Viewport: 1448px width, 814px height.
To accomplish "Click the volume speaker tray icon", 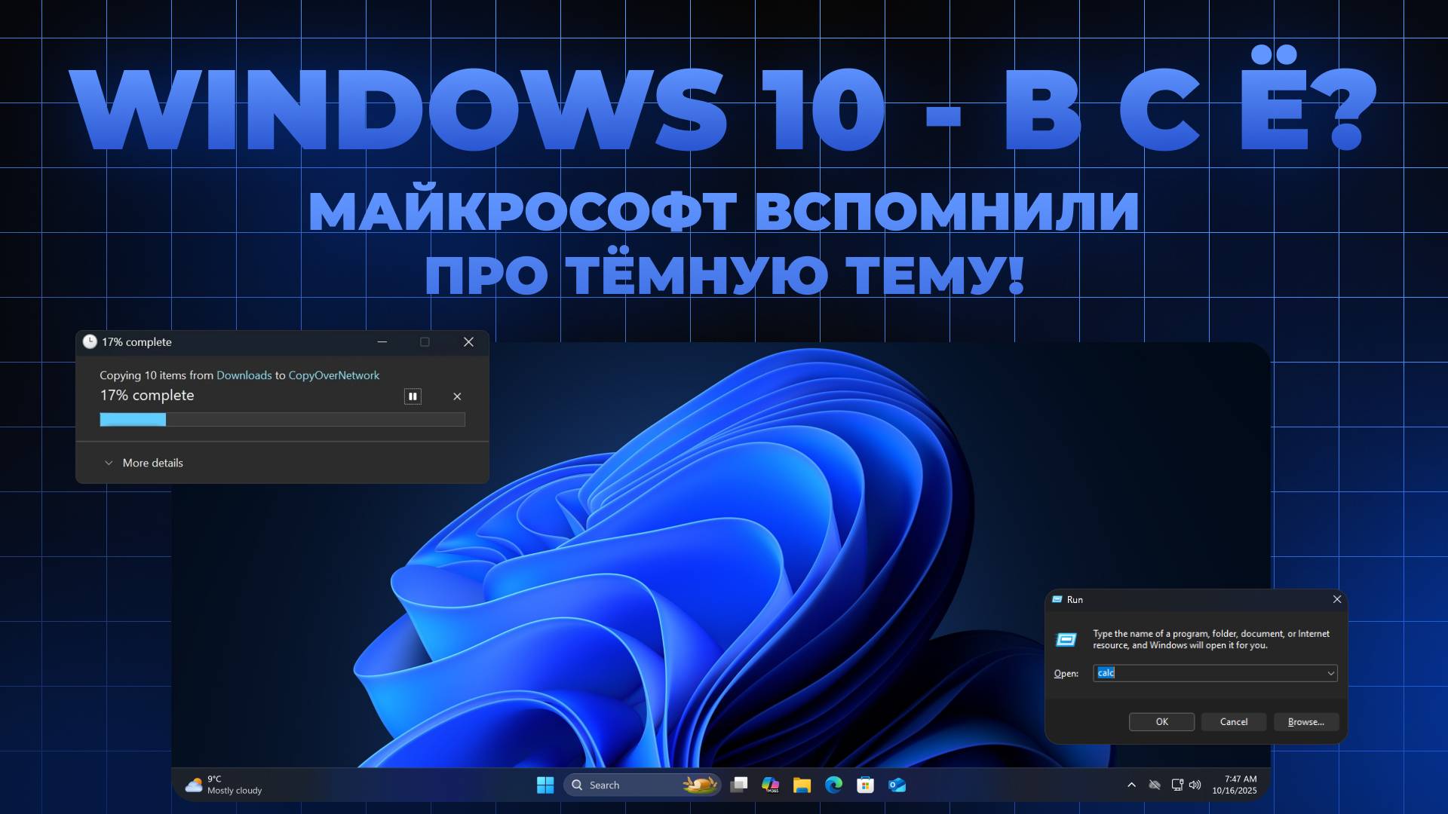I will coord(1195,785).
